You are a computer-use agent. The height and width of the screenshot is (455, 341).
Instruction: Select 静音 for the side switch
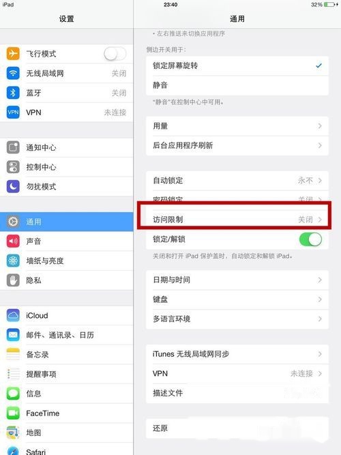237,85
